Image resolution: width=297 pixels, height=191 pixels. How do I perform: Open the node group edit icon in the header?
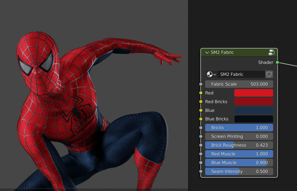271,53
